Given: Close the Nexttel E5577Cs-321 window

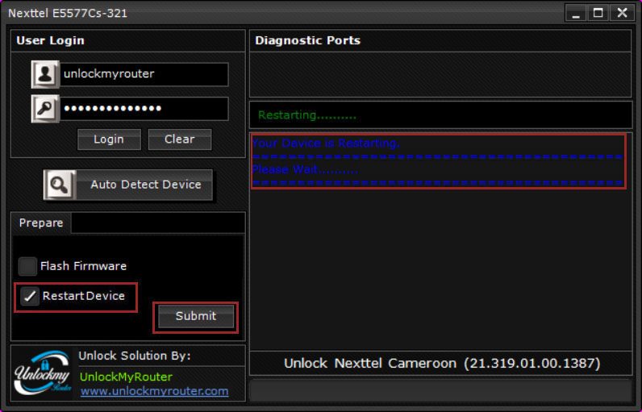Looking at the screenshot, I should [x=622, y=13].
